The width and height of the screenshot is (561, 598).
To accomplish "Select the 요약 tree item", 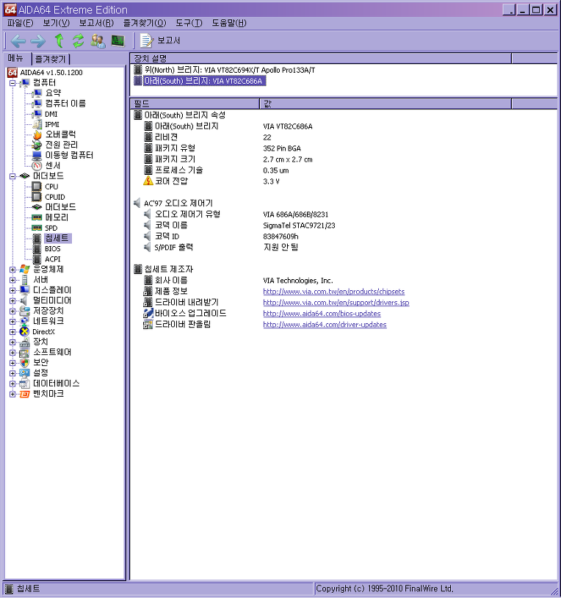I will coord(53,93).
